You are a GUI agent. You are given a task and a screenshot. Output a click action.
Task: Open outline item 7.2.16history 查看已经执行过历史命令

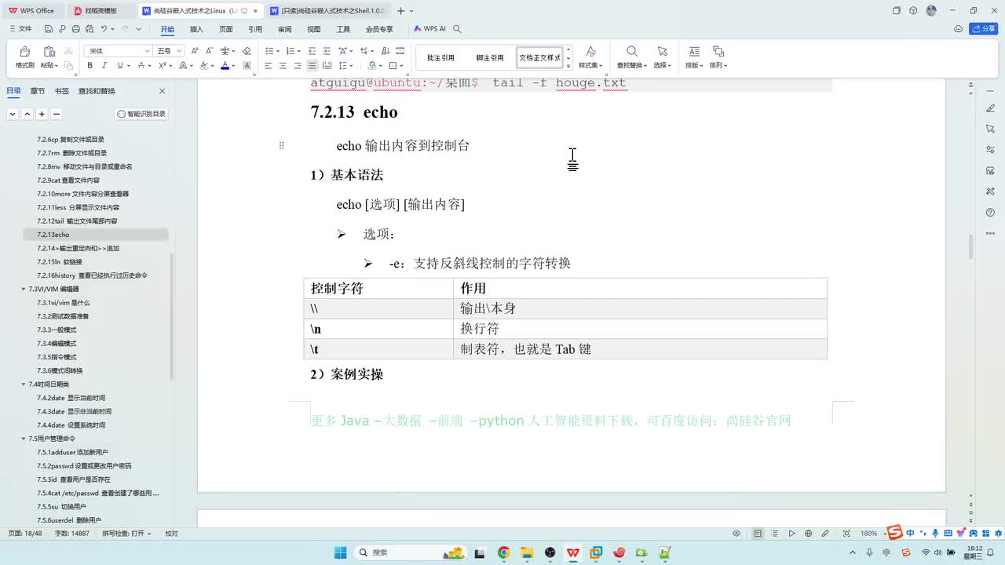92,275
